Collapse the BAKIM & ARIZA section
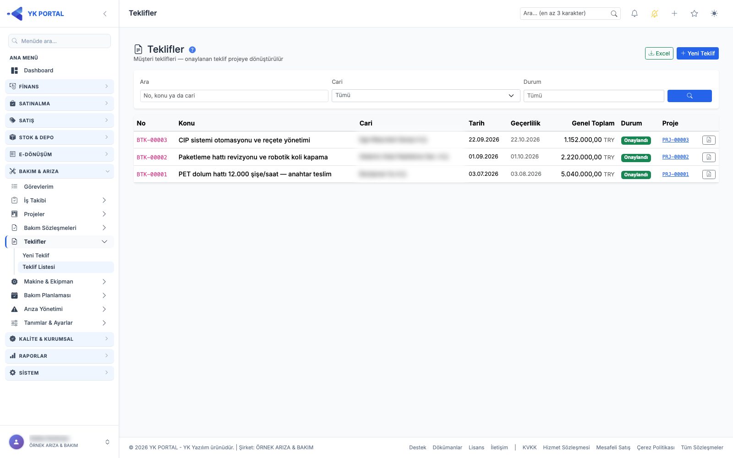Screen dimensions: 733x458 tap(60, 171)
